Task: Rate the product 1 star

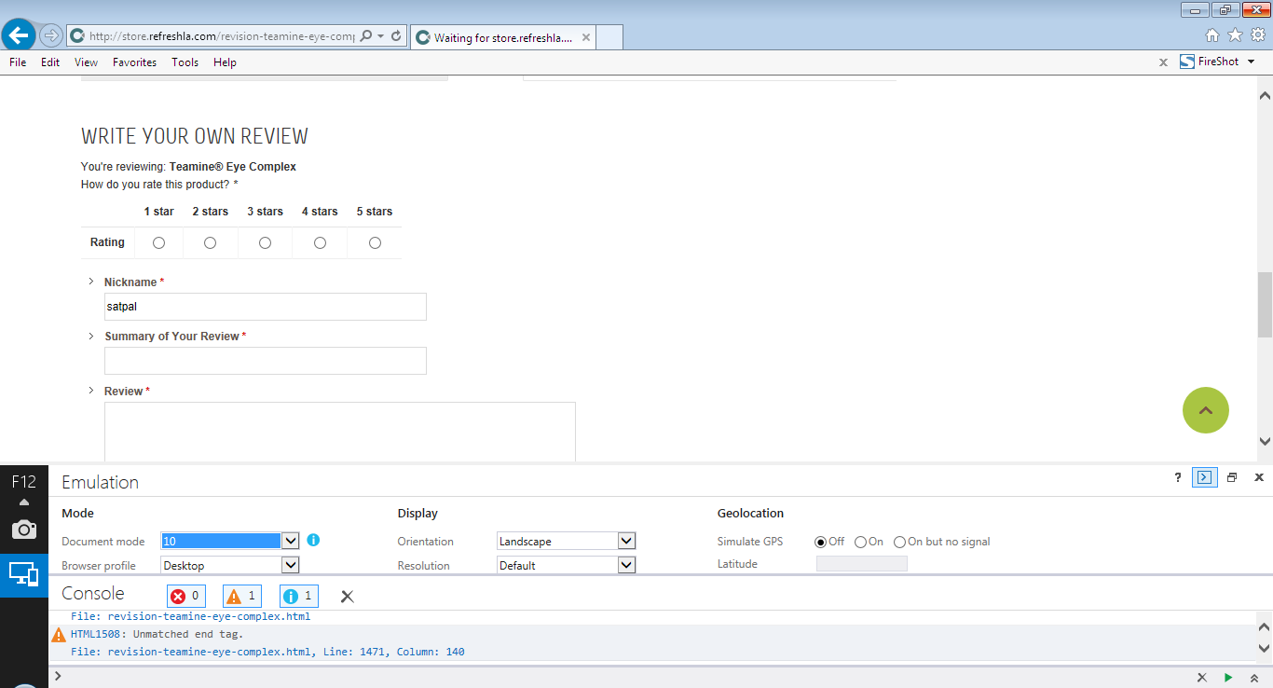Action: click(x=158, y=243)
